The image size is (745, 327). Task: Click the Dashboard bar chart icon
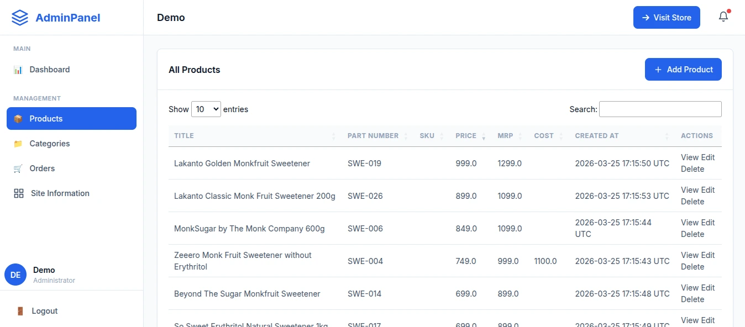(18, 70)
